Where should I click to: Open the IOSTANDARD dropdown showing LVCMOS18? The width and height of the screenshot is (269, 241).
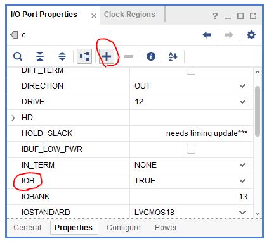click(x=191, y=213)
